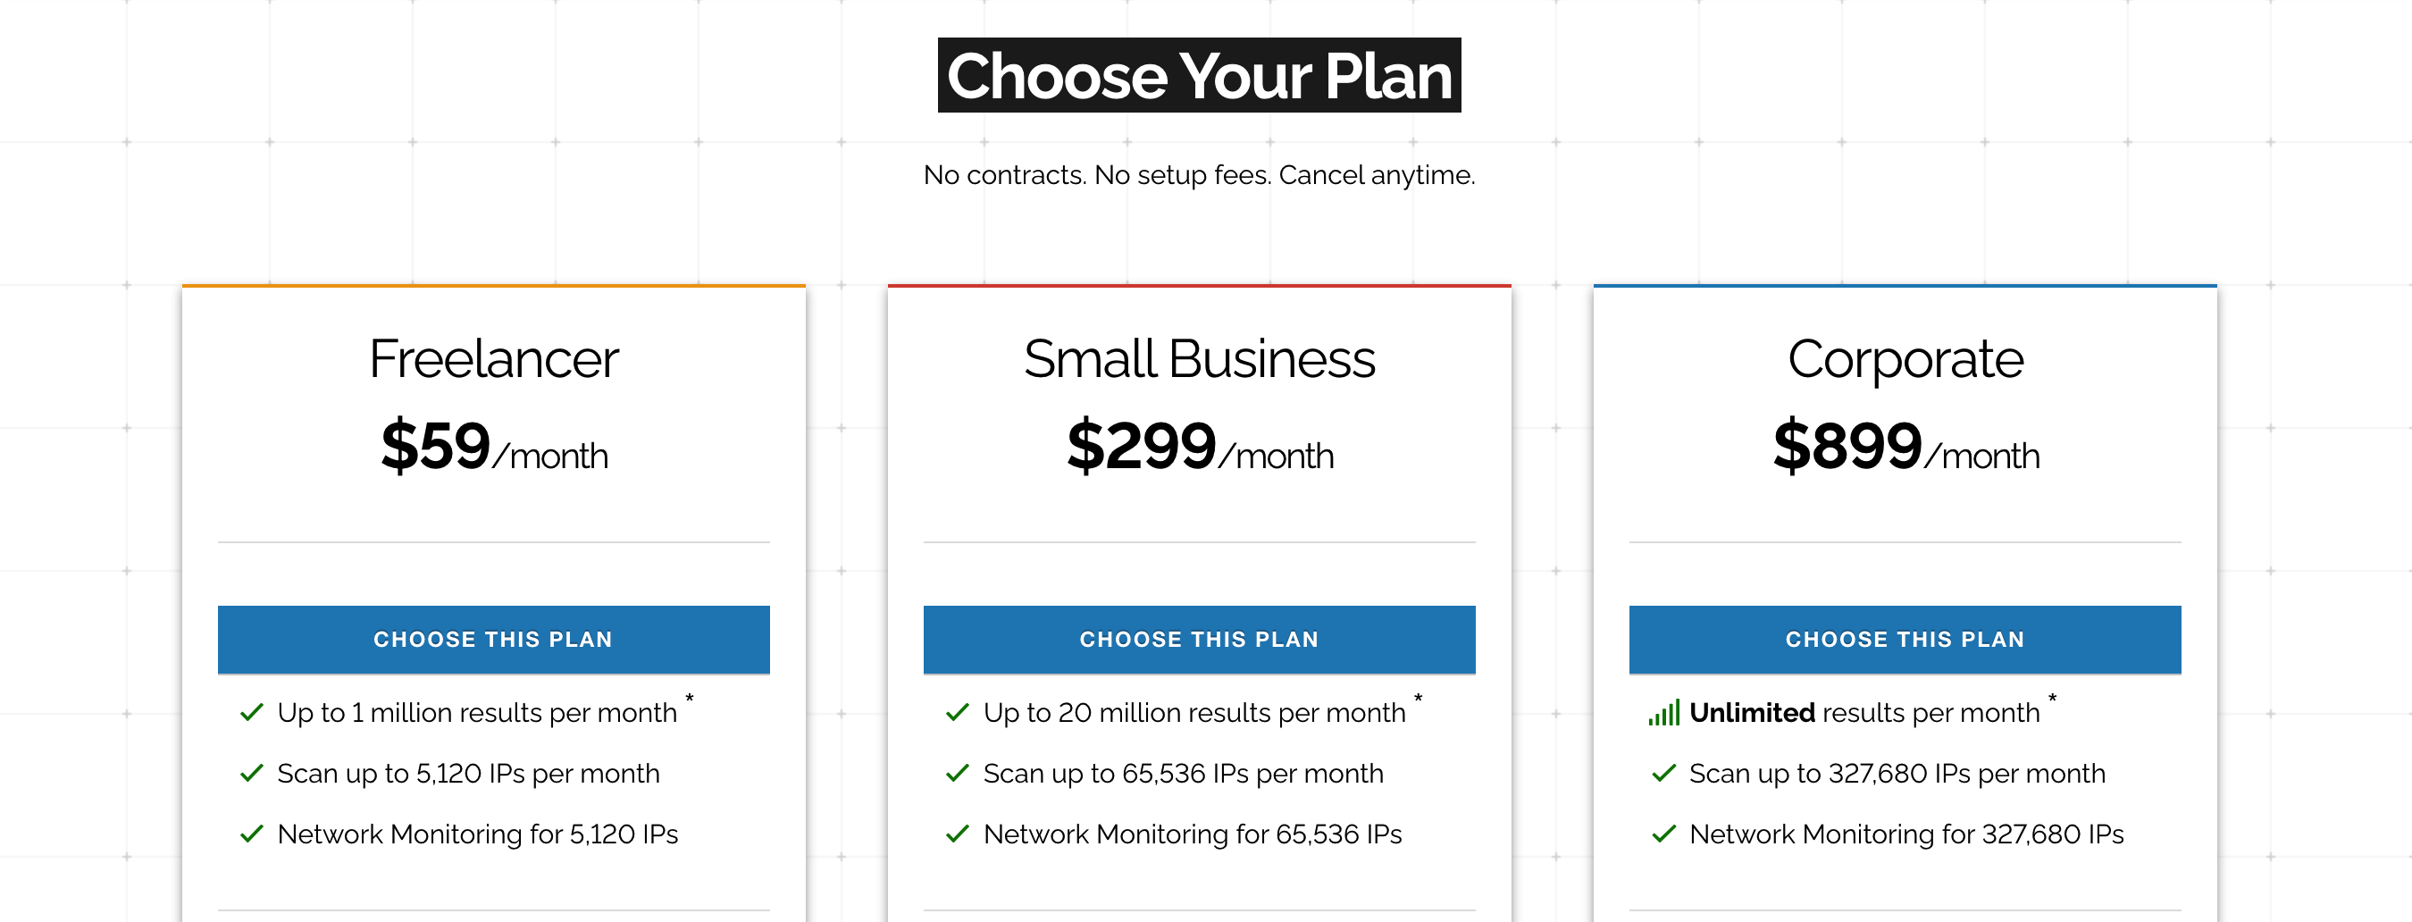Screen dimensions: 2412x922
Task: Click checkmark beside Network Monitoring for 65,536 IPs
Action: (x=957, y=834)
